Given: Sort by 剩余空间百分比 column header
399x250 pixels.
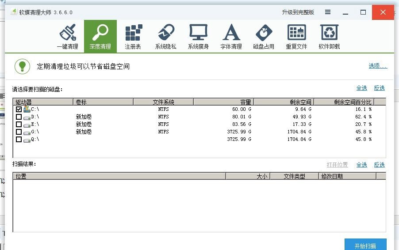Looking at the screenshot, I should coord(344,102).
